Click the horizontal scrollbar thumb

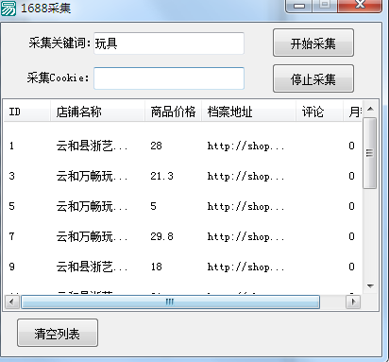[170, 302]
